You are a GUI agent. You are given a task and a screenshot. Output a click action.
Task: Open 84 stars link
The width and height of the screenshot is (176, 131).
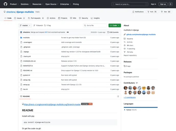pyautogui.click(x=128, y=45)
